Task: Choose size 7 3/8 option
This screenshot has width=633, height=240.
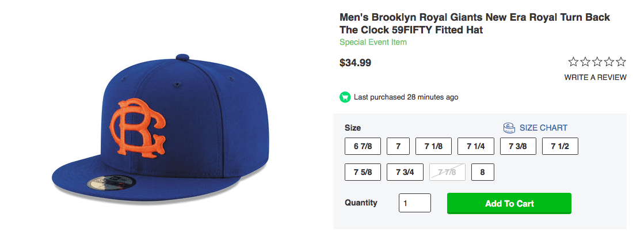Action: 517,146
